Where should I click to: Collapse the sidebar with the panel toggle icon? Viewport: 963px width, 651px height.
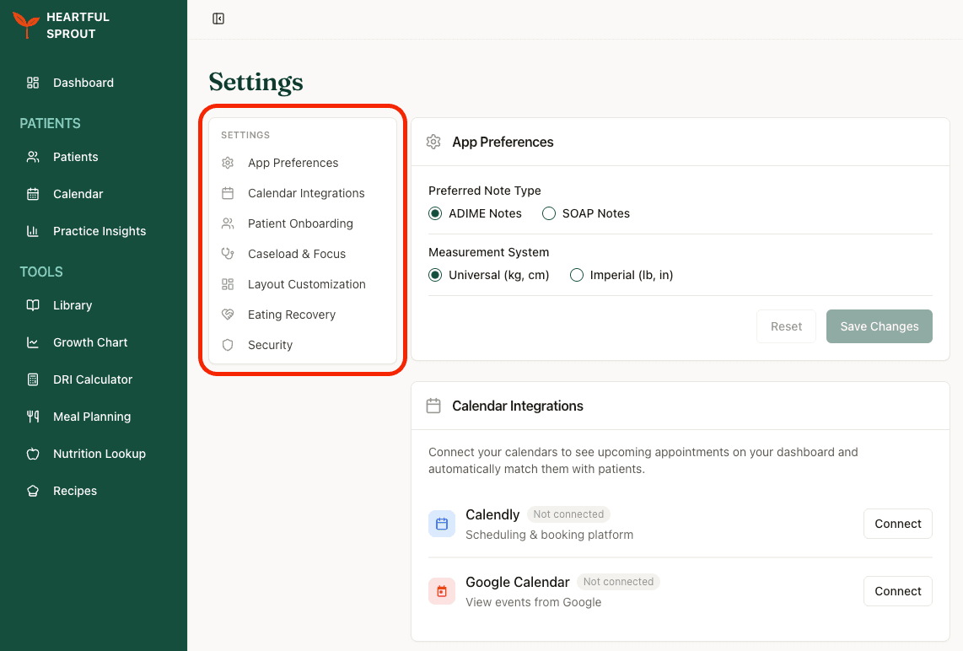(x=218, y=19)
